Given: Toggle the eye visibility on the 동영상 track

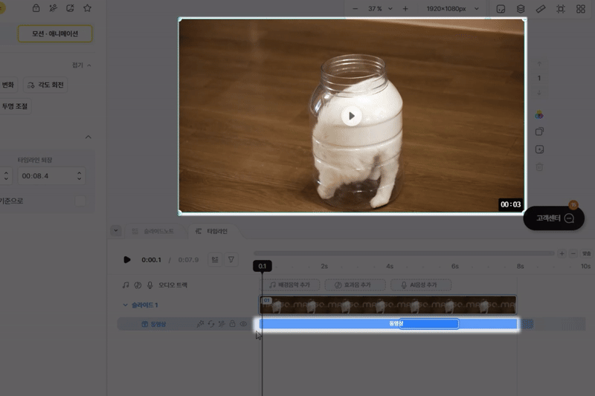Looking at the screenshot, I should [243, 324].
